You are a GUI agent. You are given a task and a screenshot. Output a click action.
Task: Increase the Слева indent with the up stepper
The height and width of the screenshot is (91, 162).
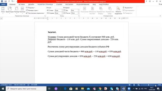point(62,10)
